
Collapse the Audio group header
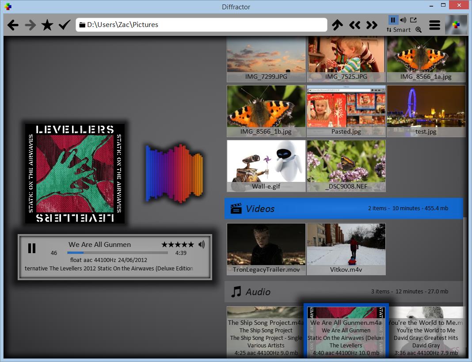click(x=343, y=292)
